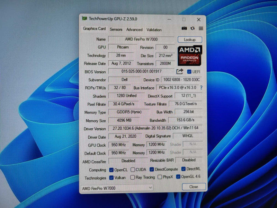
Task: Click the GPU Clock row Memory 1200 MHz
Action: tap(157, 144)
